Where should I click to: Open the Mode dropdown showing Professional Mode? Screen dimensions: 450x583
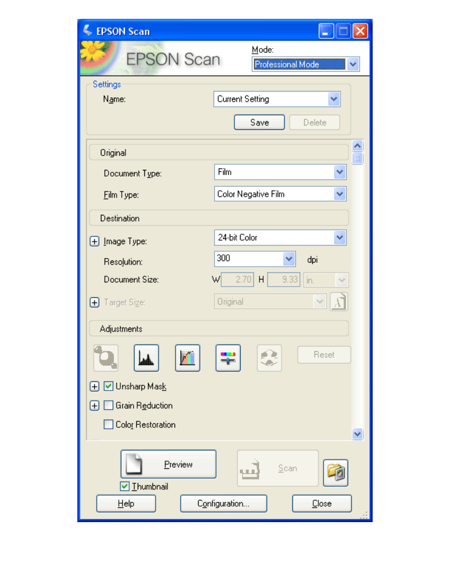(x=306, y=64)
